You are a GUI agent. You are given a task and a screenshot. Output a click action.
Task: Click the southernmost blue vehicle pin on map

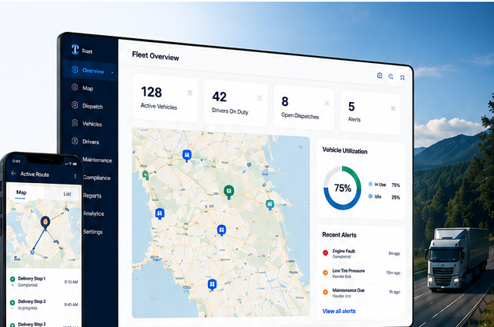tap(212, 285)
